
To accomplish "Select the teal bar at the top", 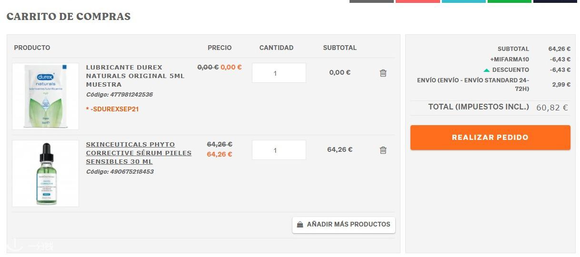I will point(463,1).
